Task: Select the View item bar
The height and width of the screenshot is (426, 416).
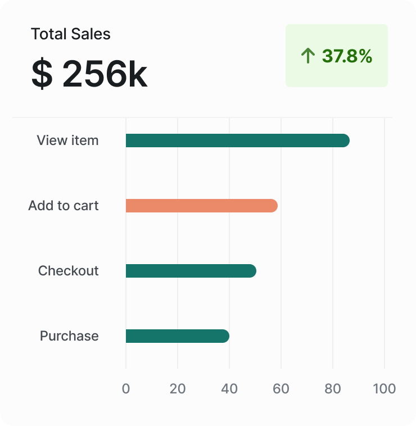Action: click(x=237, y=141)
